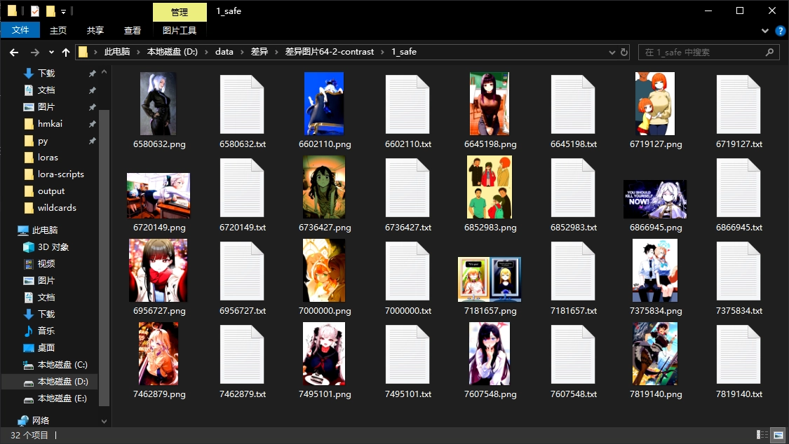Screen dimensions: 789x444
Task: Open the Help question mark icon
Action: coord(780,31)
